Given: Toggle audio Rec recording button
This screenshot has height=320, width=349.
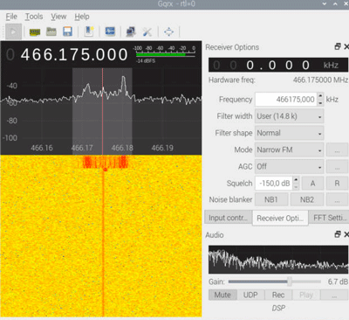Looking at the screenshot, I should coord(278,295).
